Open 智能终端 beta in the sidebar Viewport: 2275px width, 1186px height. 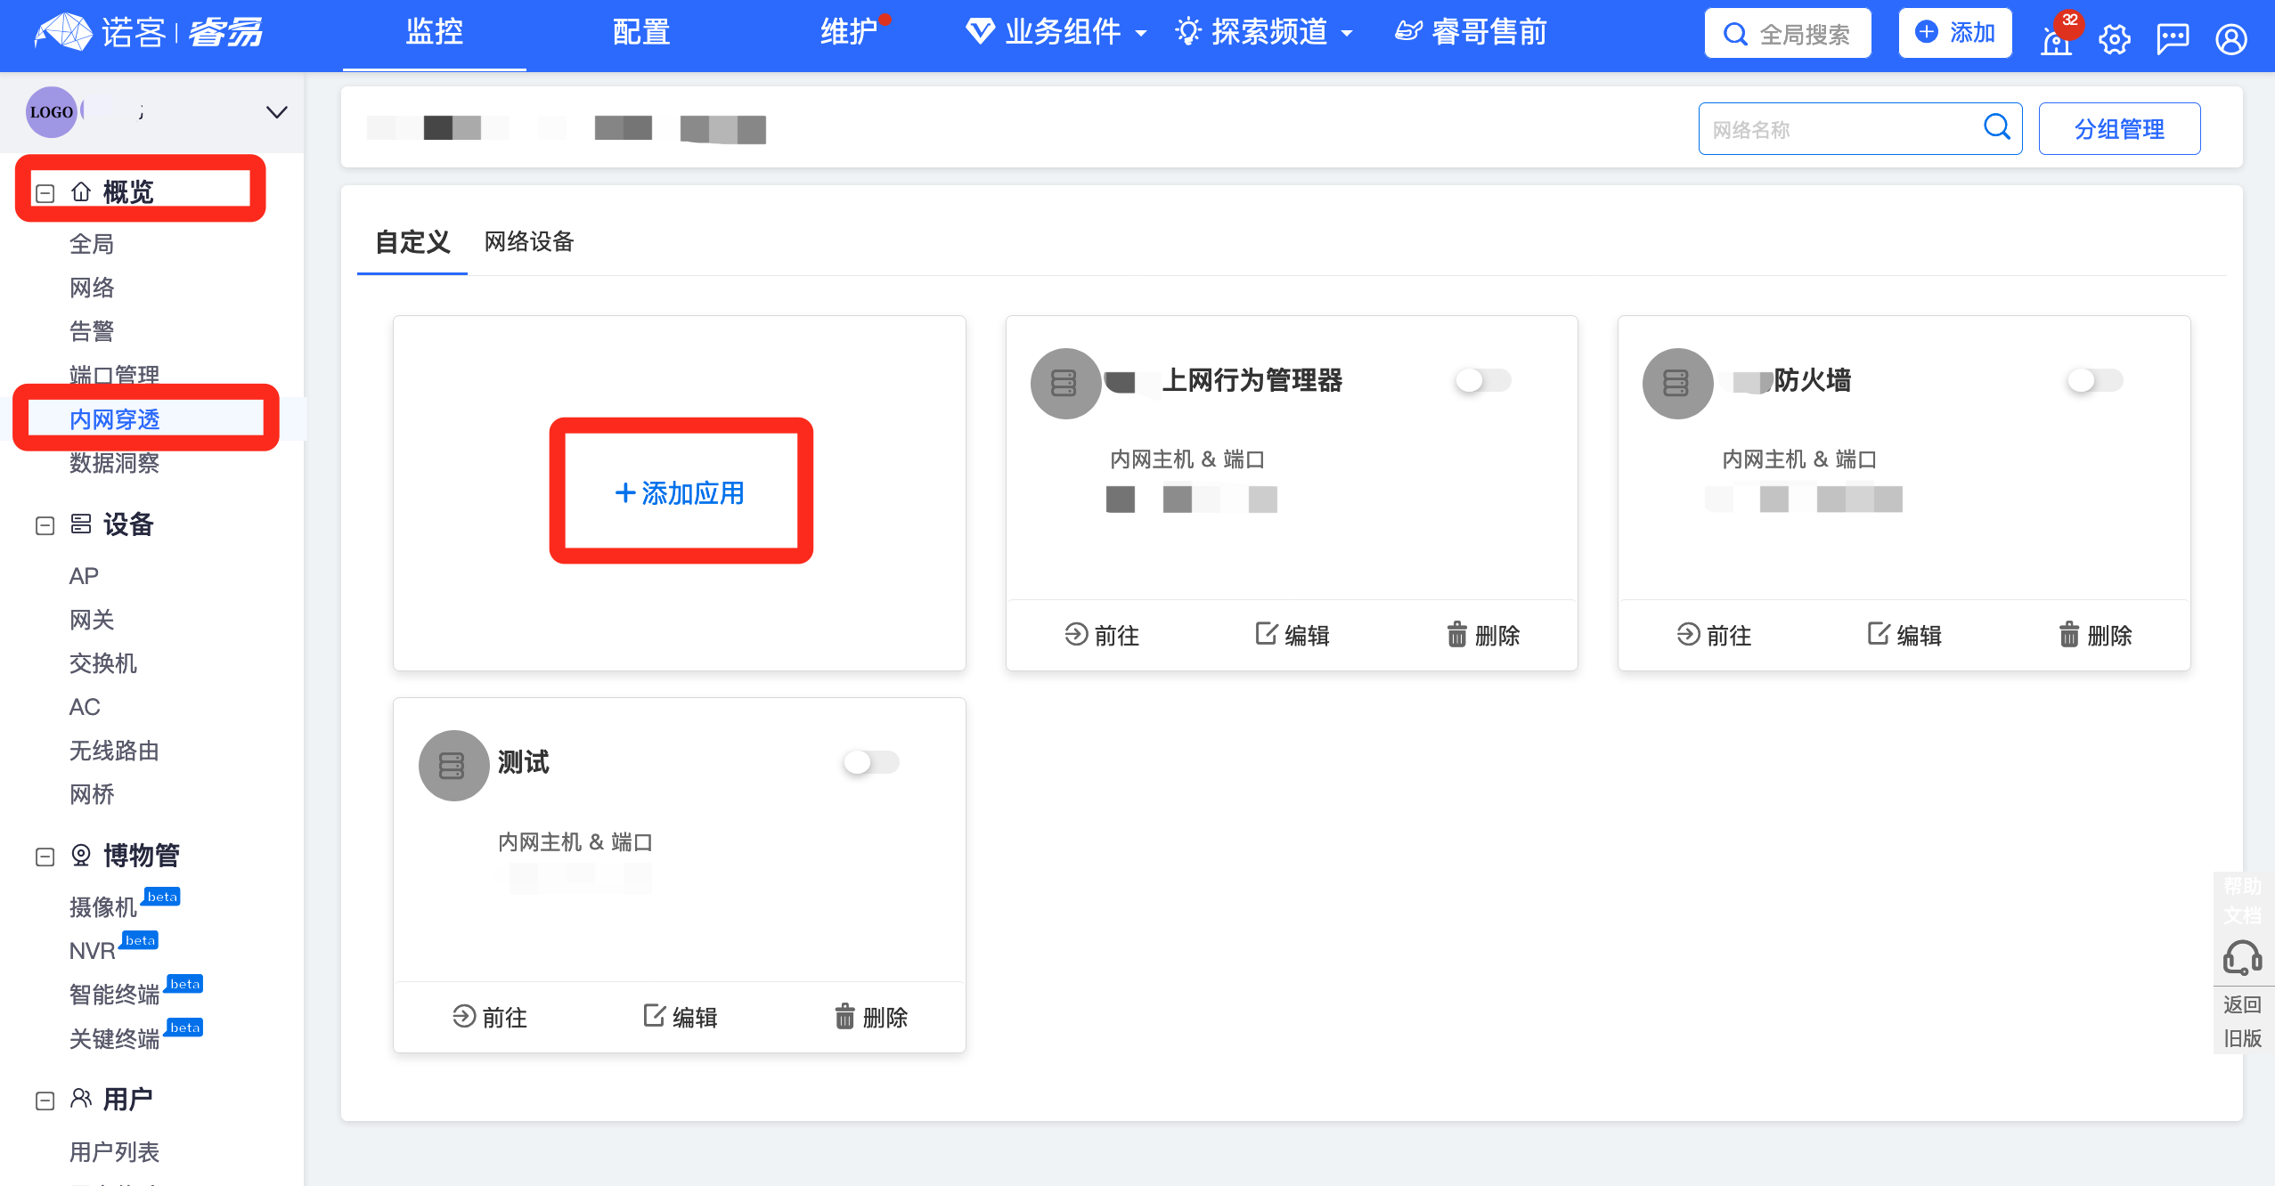point(114,995)
